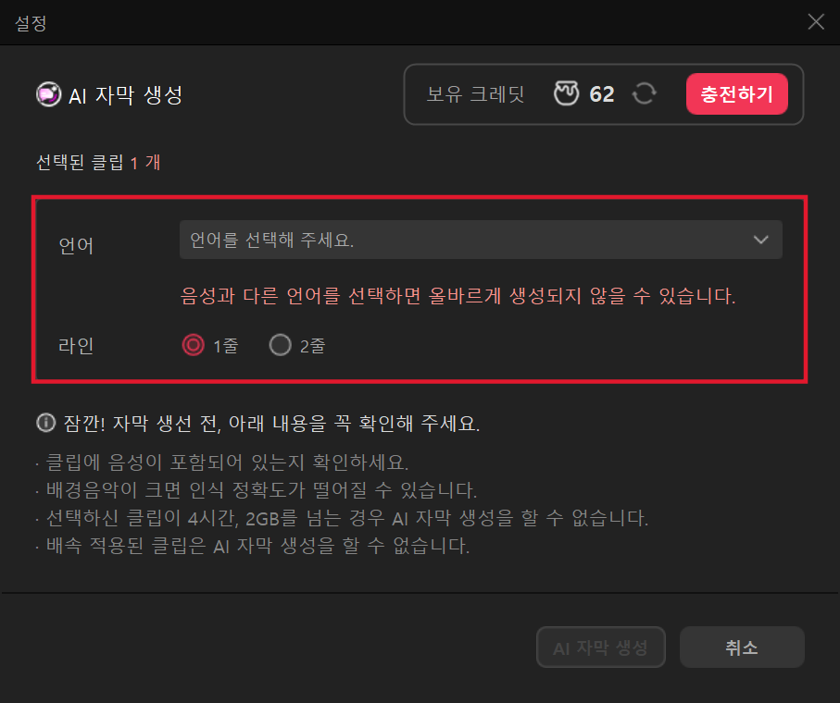Expand the language list chevron arrow
Screen dimensions: 840x703
(760, 240)
